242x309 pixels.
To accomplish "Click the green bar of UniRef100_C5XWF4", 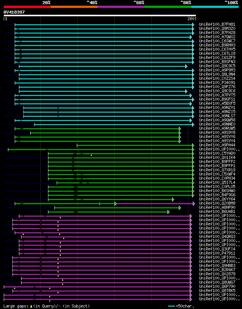I will point(121,174).
